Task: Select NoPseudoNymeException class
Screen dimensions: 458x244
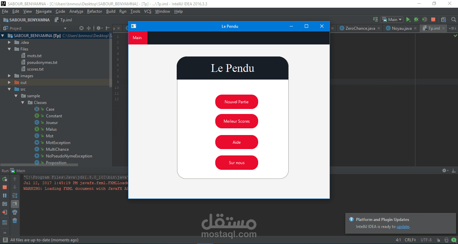Action: pyautogui.click(x=69, y=156)
